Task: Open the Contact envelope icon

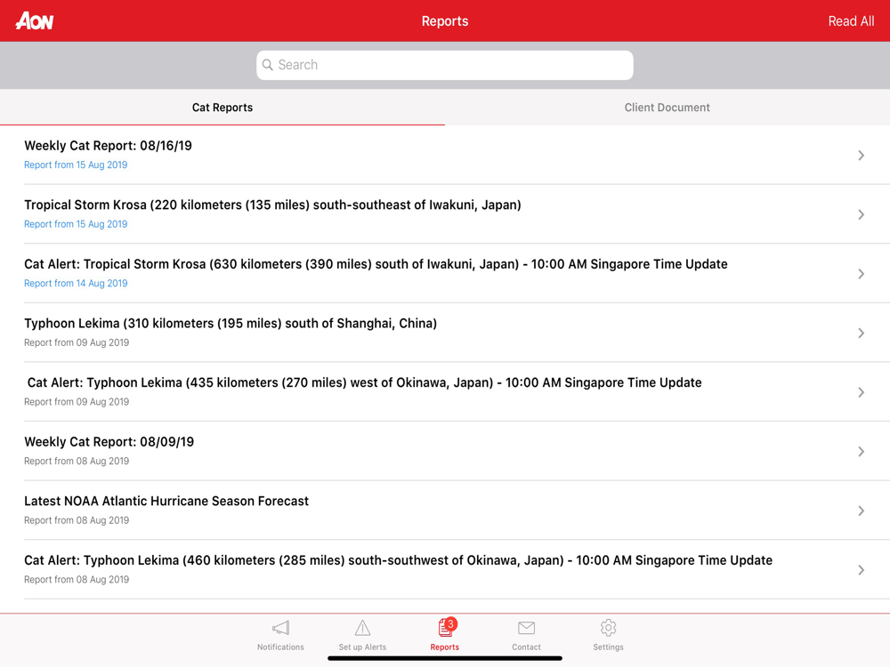Action: (526, 628)
